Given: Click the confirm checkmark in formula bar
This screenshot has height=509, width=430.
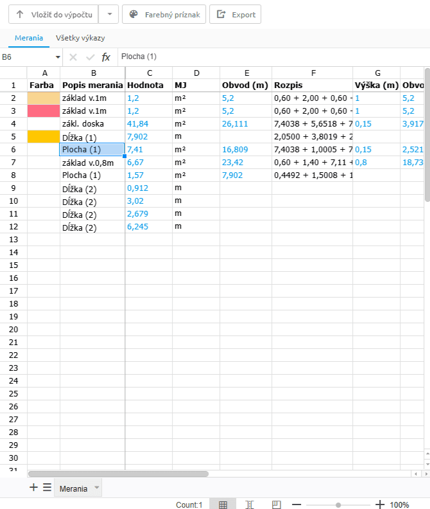Looking at the screenshot, I should [x=90, y=57].
